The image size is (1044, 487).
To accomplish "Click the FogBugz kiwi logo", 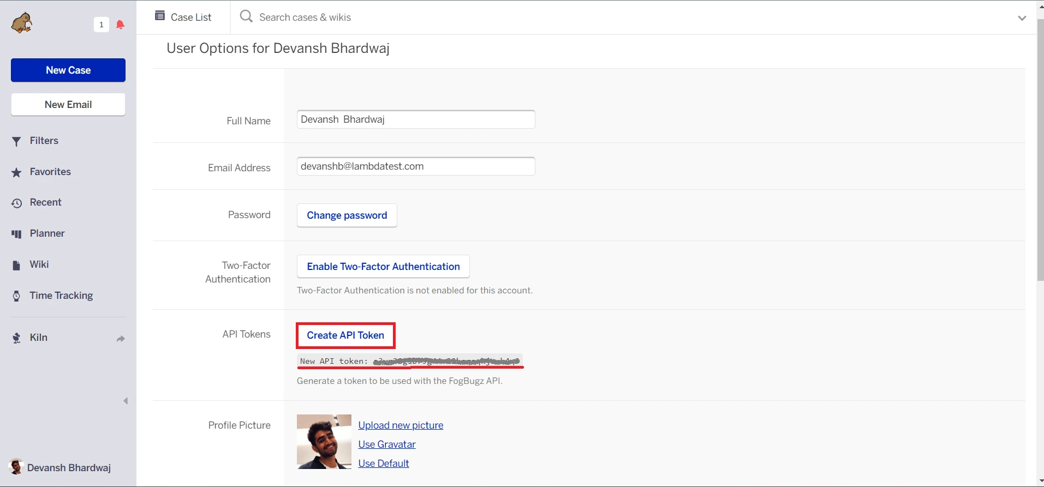I will click(22, 23).
